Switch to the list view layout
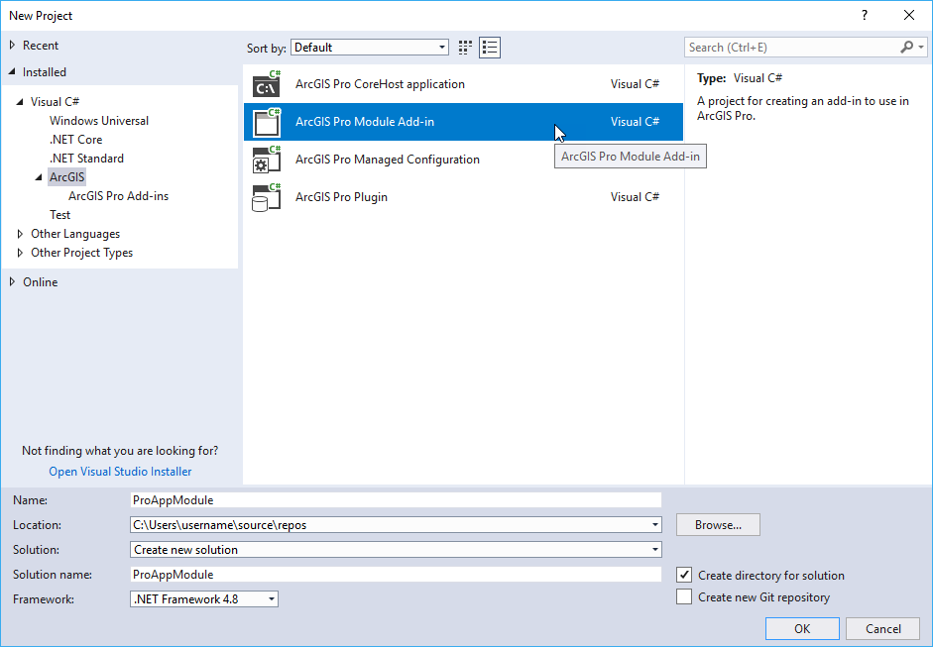 pyautogui.click(x=488, y=47)
